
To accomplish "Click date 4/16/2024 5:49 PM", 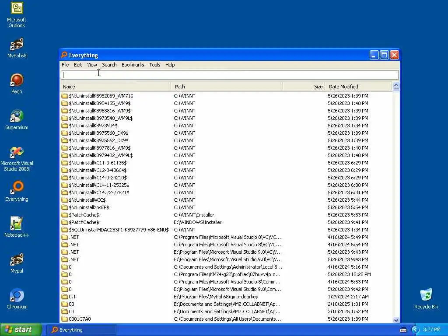I will point(348,237).
